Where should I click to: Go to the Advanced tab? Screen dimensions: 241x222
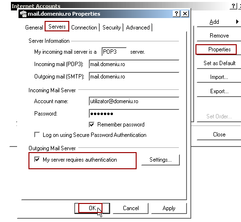138,28
